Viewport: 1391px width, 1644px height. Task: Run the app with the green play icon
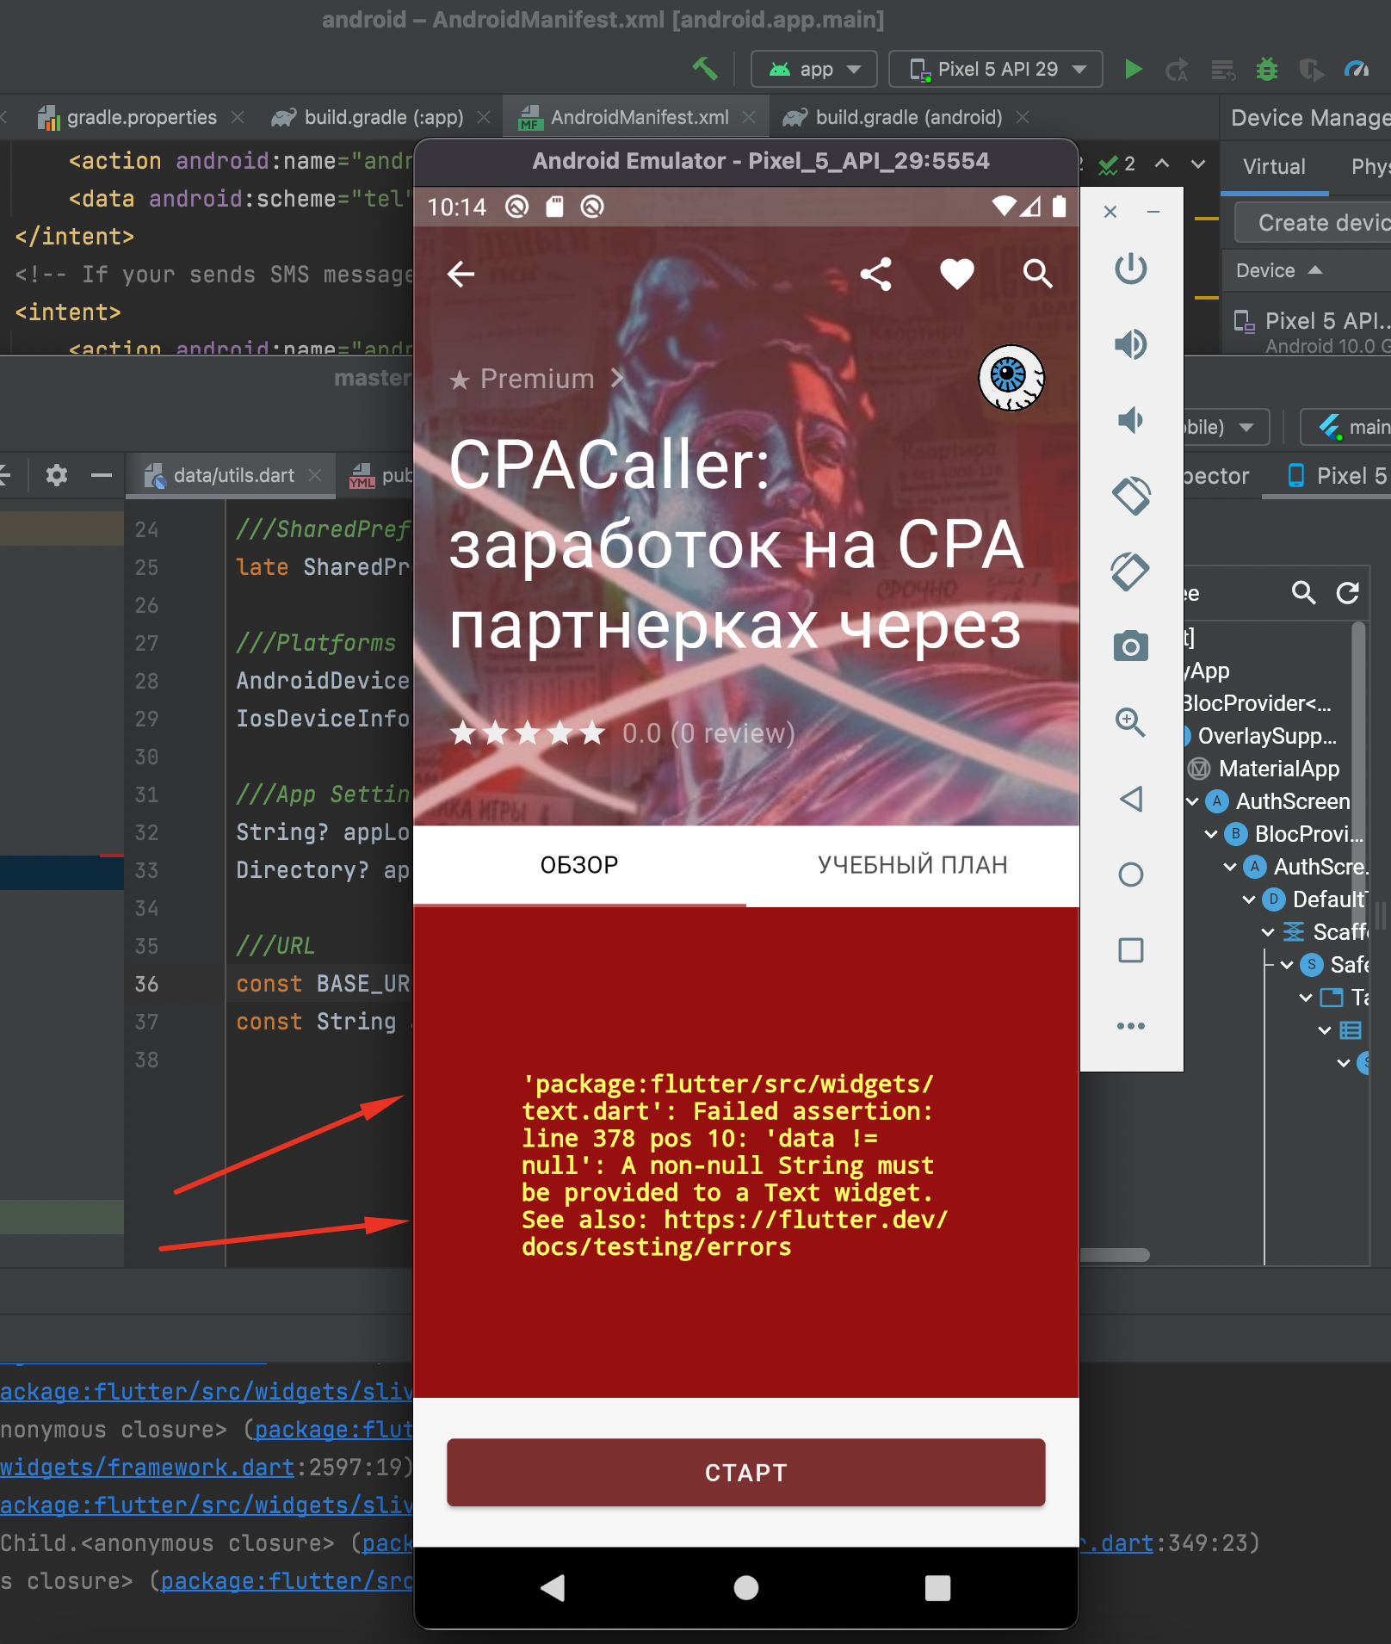[x=1134, y=69]
